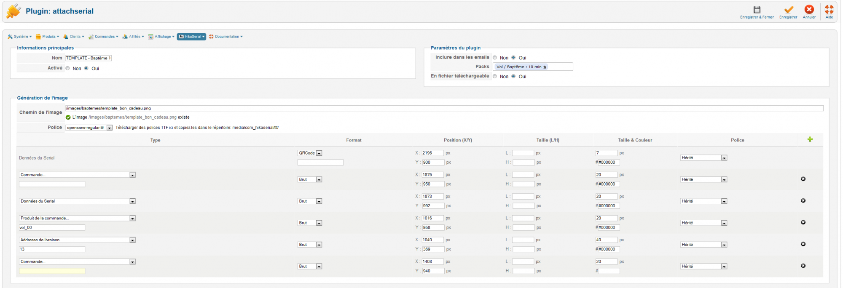
Task: Expand the Produit de la commande type dropdown
Action: (132, 218)
